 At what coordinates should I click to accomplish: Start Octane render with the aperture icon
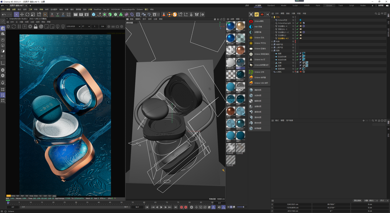pyautogui.click(x=8, y=26)
